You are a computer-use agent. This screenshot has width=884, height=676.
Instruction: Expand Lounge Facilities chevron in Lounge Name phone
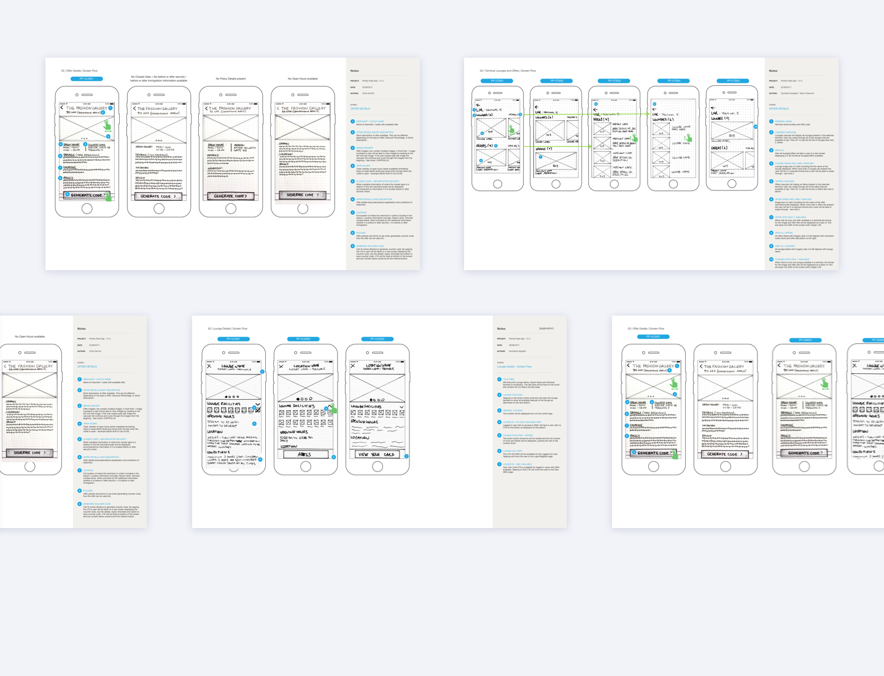click(x=258, y=404)
